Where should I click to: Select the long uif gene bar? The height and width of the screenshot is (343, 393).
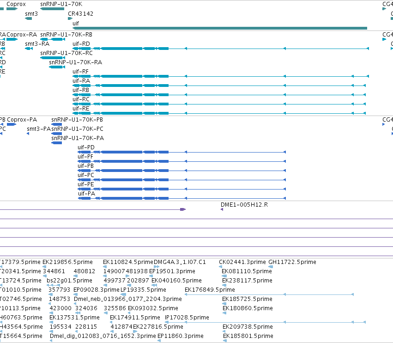(220, 28)
